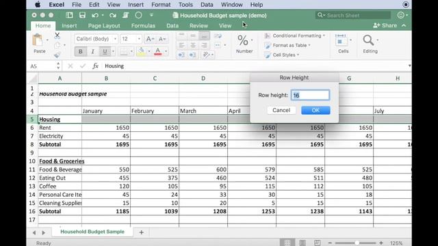Switch to Normal view in the status bar
The image size is (438, 246).
[287, 243]
